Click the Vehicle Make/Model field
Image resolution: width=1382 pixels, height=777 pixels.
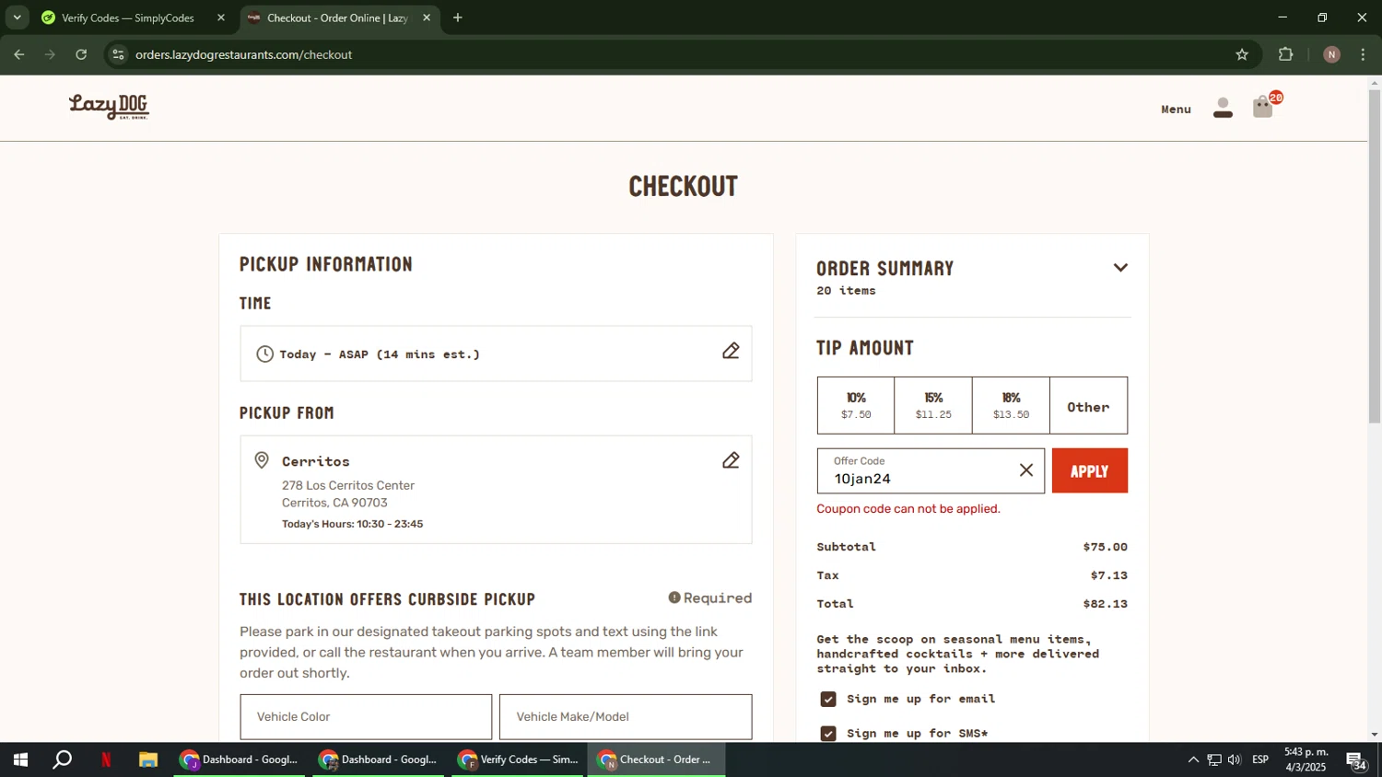click(x=626, y=716)
